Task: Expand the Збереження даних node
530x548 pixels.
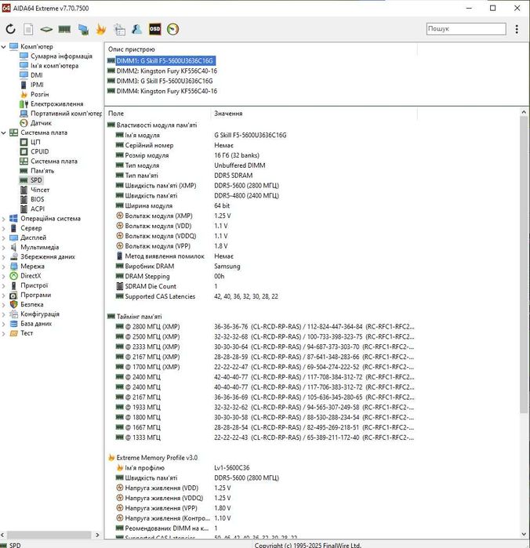Action: [3, 257]
